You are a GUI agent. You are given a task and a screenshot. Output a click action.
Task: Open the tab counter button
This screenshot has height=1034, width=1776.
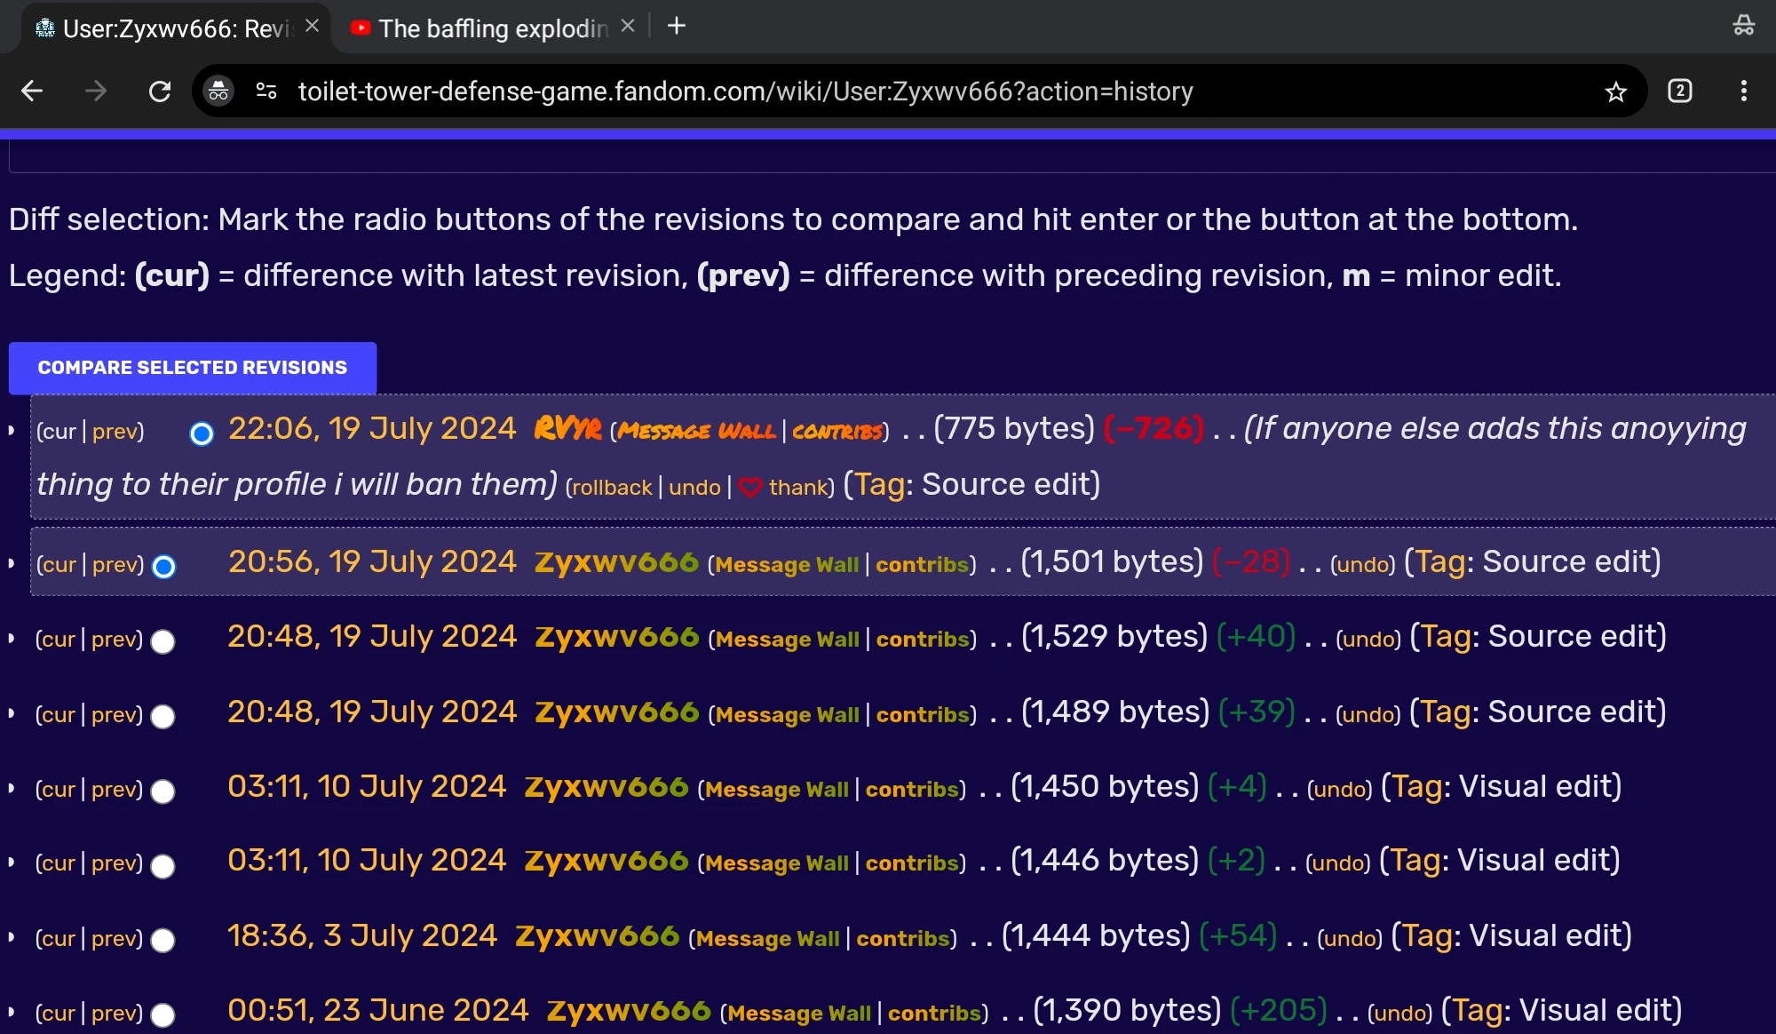(x=1679, y=91)
